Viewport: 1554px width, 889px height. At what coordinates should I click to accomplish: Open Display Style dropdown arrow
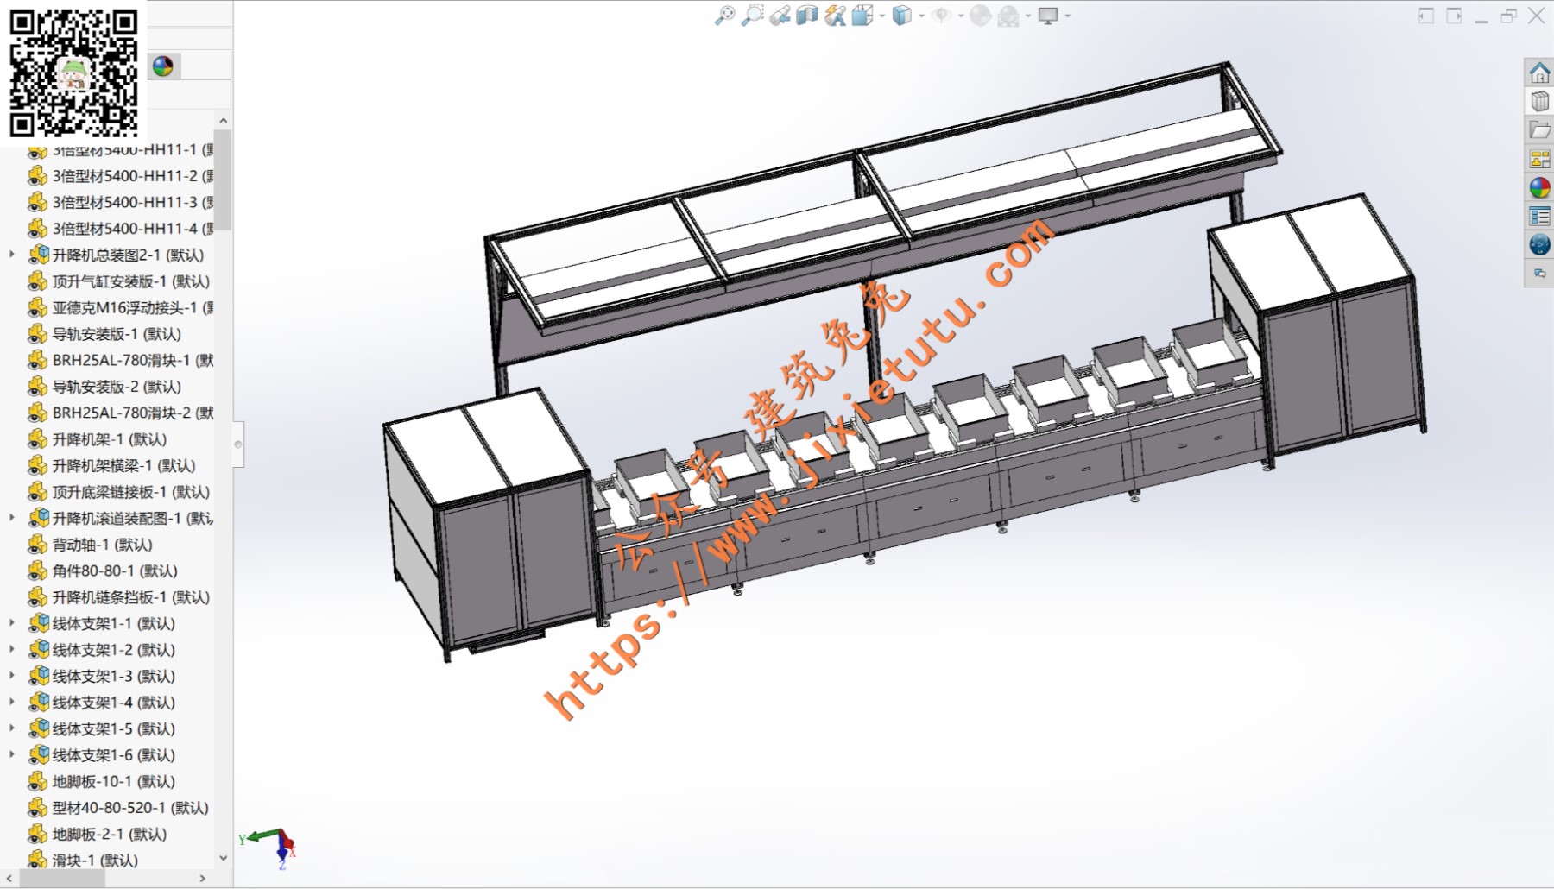921,16
